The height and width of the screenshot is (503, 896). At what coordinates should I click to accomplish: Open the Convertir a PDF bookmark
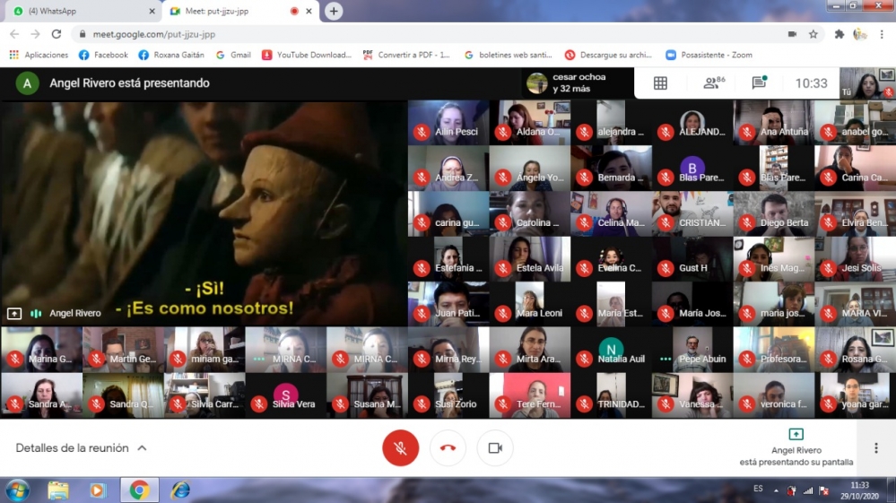(x=406, y=55)
